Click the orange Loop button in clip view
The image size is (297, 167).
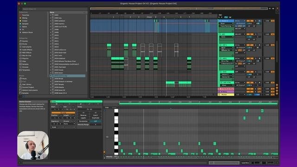point(63,113)
